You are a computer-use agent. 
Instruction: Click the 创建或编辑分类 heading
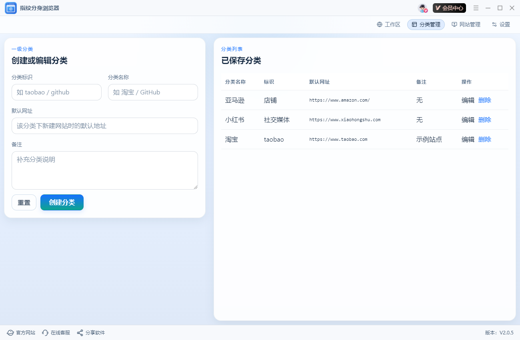(x=40, y=60)
